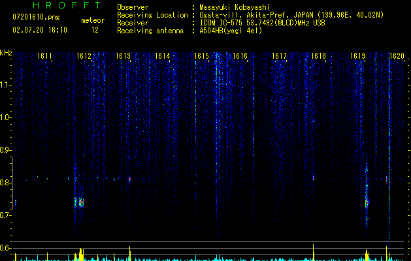Click the date stamp 02.07.20 16:10
This screenshot has width=411, height=261.
pos(40,30)
